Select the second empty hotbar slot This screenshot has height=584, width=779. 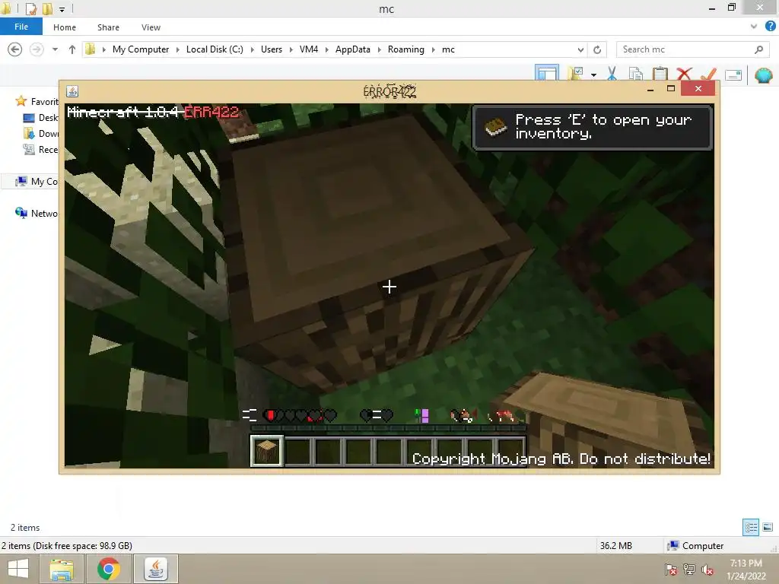click(328, 451)
